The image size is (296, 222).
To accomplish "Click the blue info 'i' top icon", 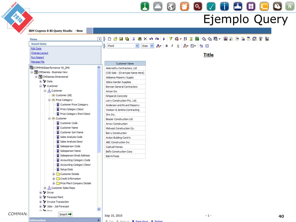I will [x=224, y=6].
